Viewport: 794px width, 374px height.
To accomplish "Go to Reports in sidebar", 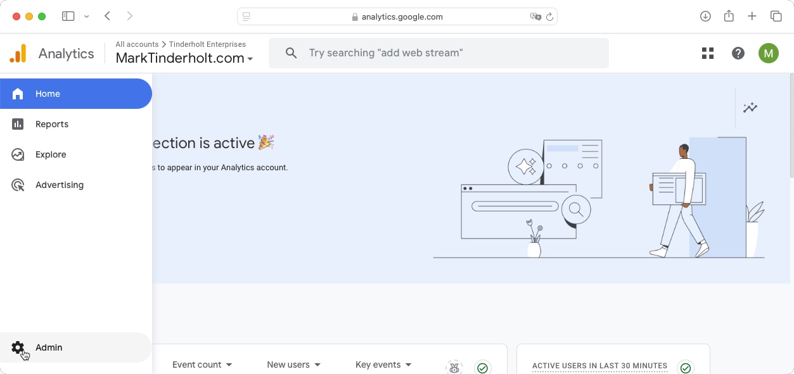I will [x=51, y=124].
